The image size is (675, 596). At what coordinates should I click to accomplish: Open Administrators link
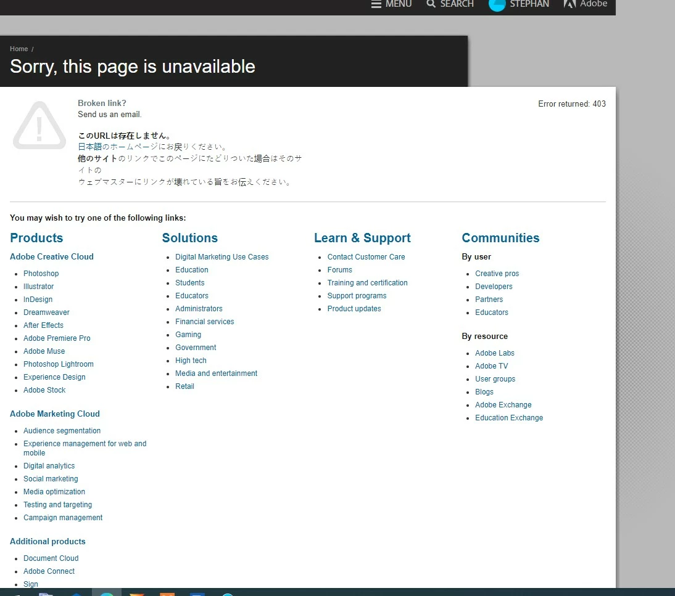click(x=199, y=308)
